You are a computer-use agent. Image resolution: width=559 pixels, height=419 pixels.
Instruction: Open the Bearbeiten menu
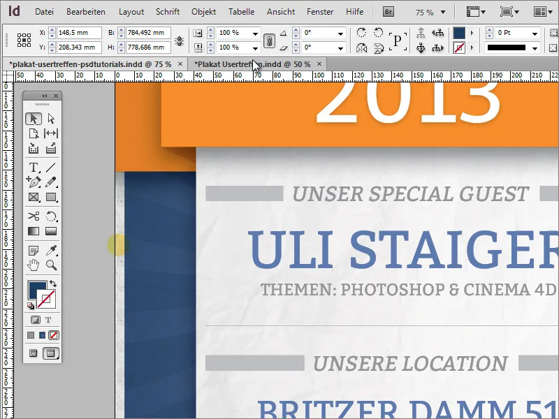(85, 12)
